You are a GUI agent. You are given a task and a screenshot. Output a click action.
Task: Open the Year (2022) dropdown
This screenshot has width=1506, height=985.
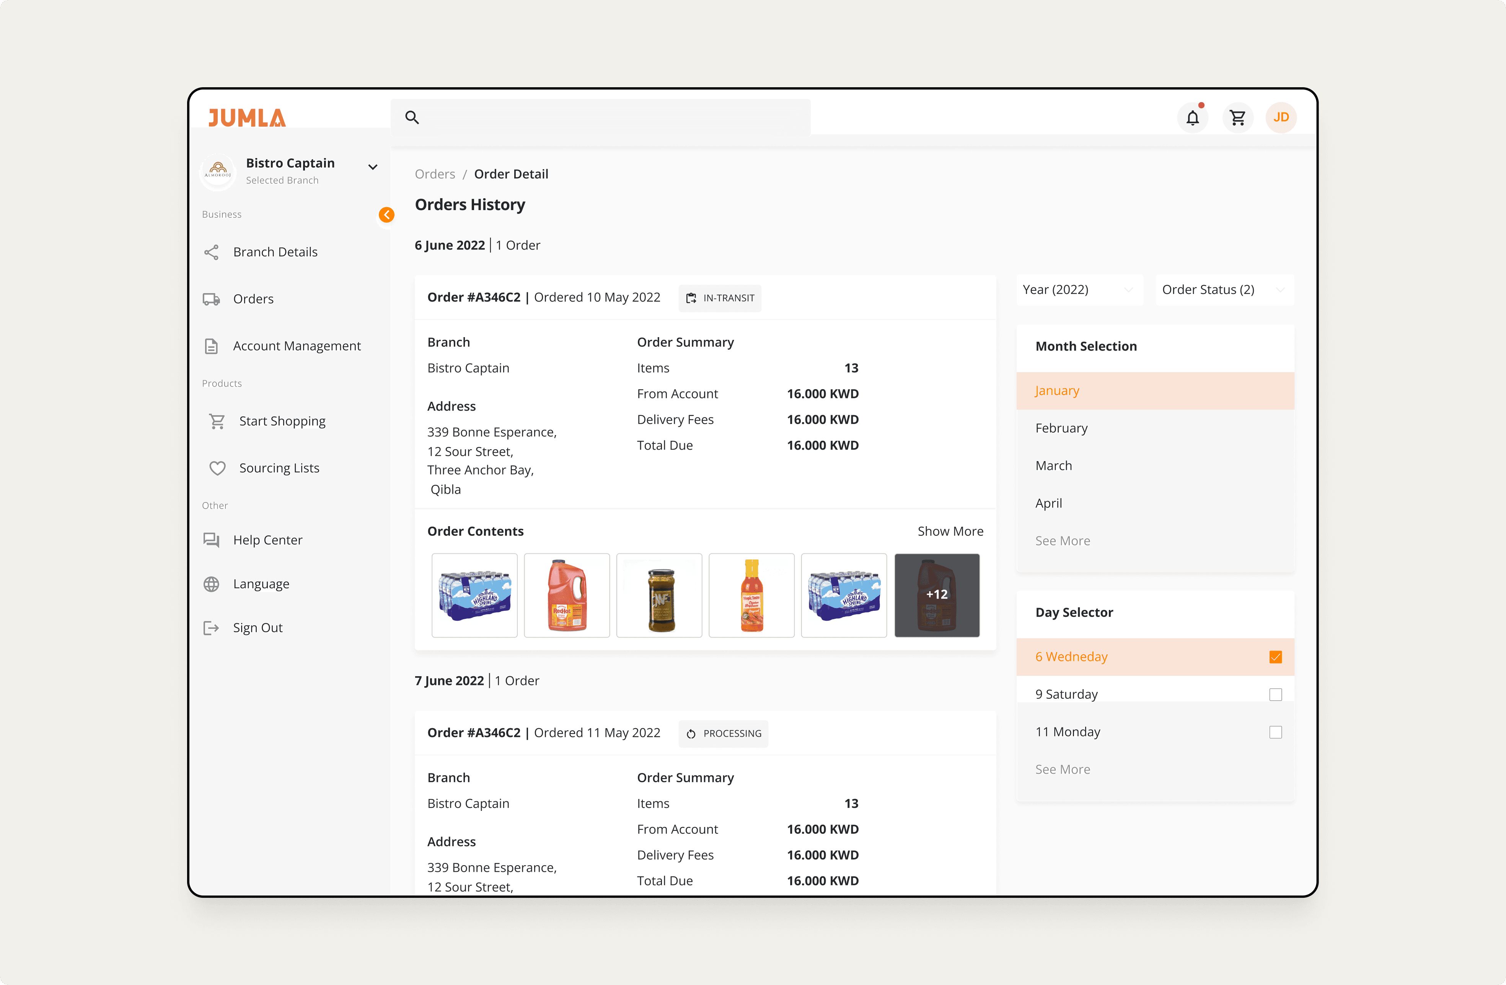point(1079,290)
